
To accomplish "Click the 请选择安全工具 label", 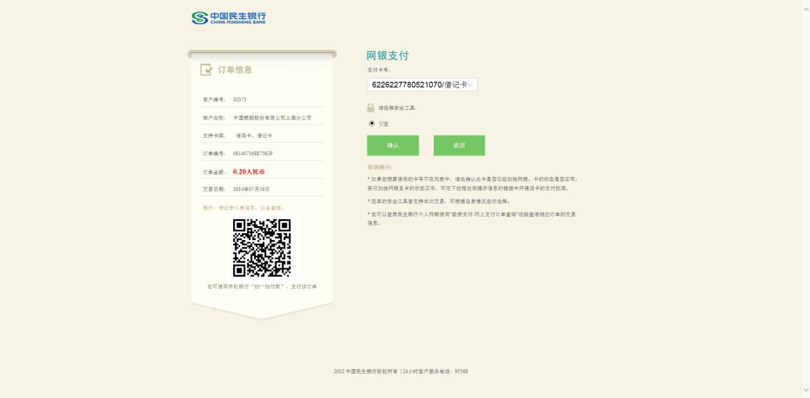I will point(397,108).
